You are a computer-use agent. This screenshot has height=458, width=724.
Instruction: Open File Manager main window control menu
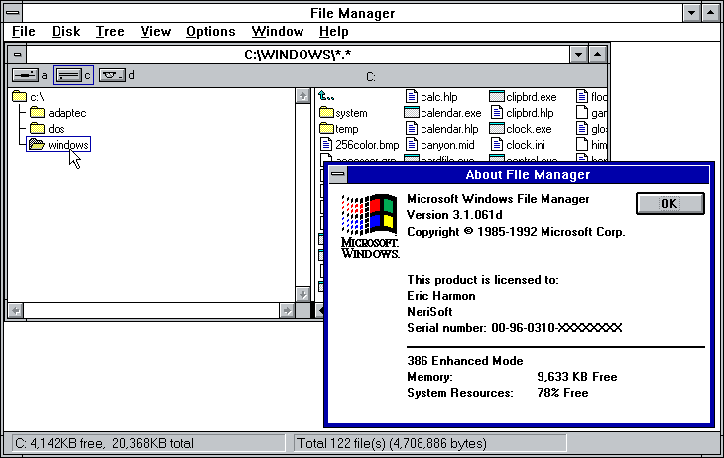[x=13, y=13]
